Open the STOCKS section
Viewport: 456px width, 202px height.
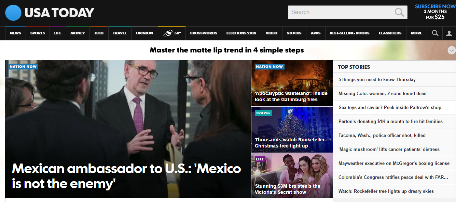point(294,33)
